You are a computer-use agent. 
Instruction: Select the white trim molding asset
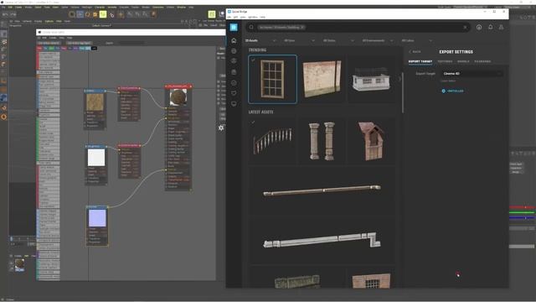click(x=322, y=240)
